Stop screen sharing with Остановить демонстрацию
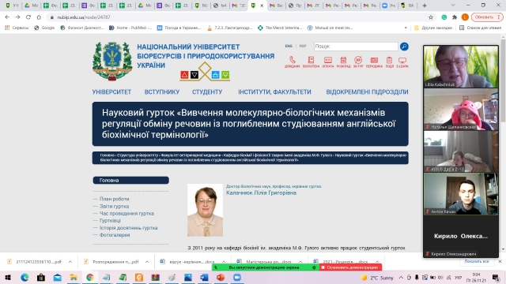 tap(351, 267)
